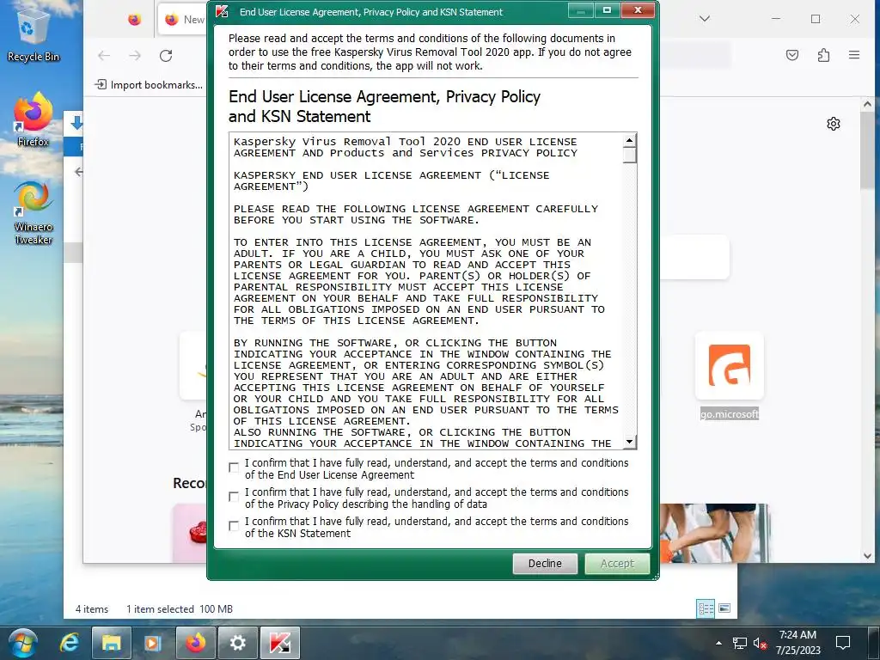The image size is (880, 660).
Task: Select Kaspersky tool taskbar icon
Action: pyautogui.click(x=279, y=643)
